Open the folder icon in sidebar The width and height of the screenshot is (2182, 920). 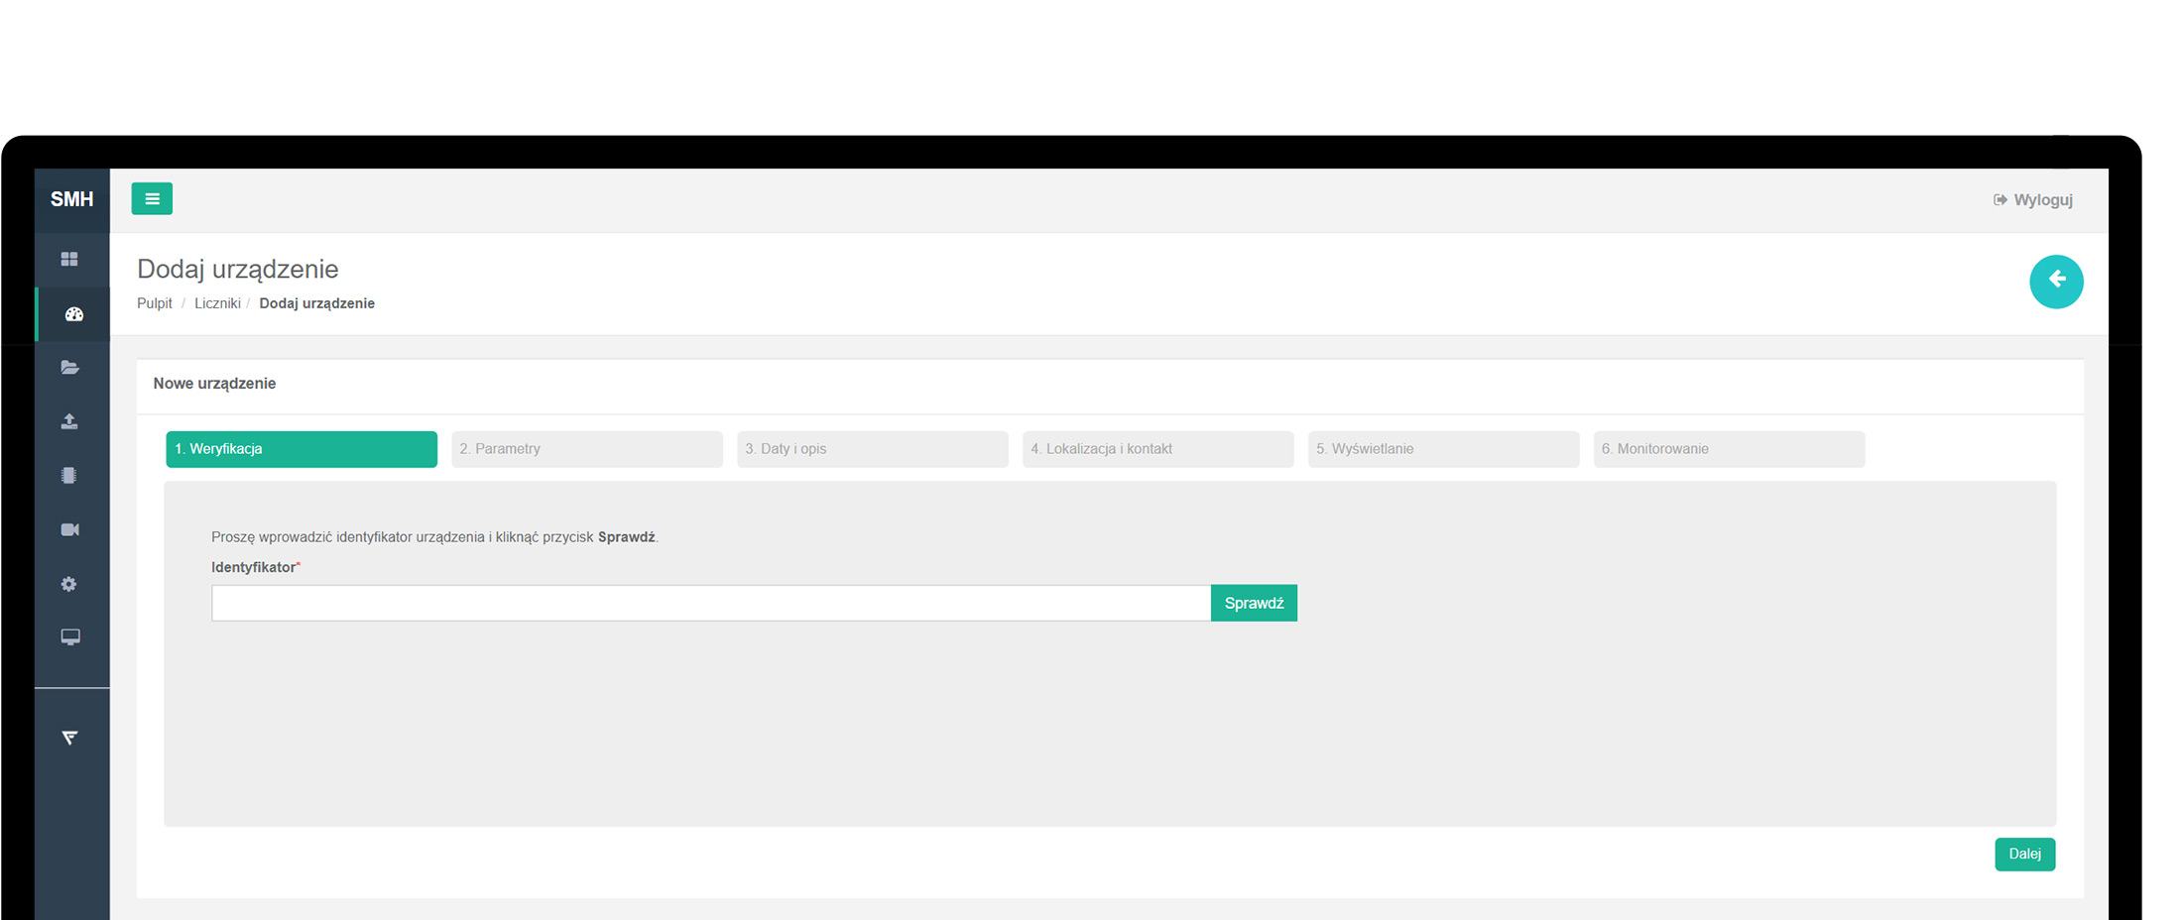pyautogui.click(x=69, y=368)
